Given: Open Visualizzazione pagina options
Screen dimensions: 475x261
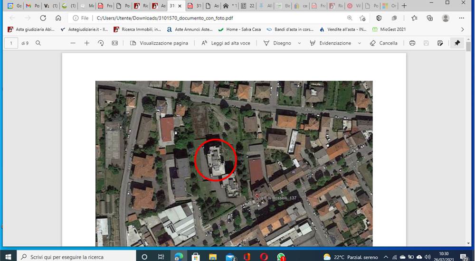Looking at the screenshot, I should click(x=159, y=43).
